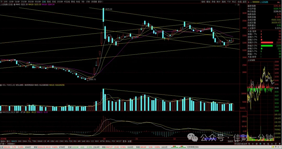This screenshot has height=149, width=282.
Task: Click the 科创 index in status bar
Action: click(138, 147)
